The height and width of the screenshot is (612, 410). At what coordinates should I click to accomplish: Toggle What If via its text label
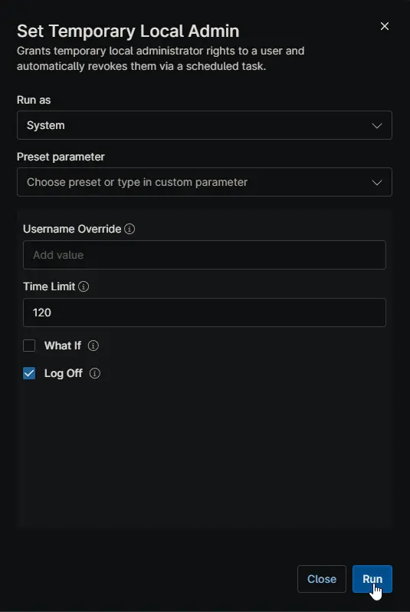click(x=63, y=346)
